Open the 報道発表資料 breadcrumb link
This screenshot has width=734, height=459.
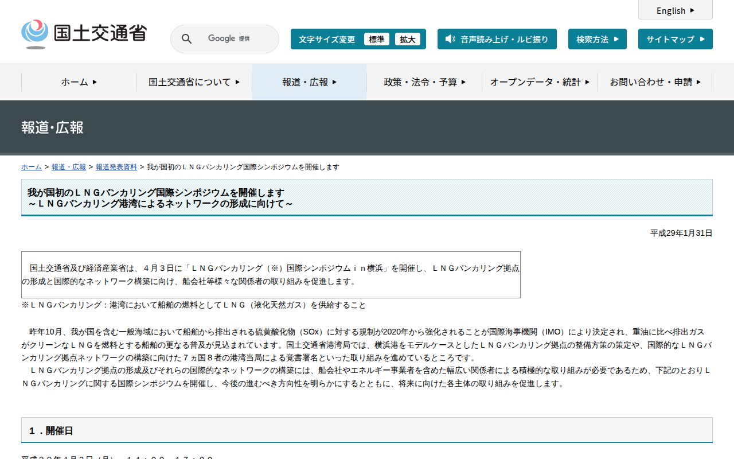click(x=116, y=167)
